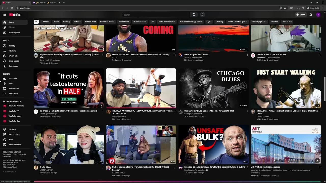Select the All filter chip

(x=36, y=22)
